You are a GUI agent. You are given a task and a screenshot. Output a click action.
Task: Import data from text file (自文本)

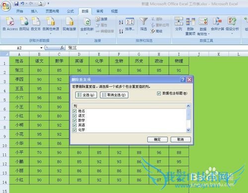coord(36,24)
